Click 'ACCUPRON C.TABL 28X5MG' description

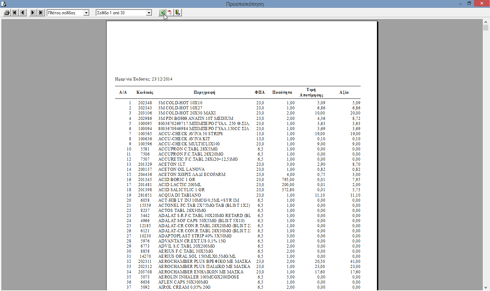click(188, 149)
